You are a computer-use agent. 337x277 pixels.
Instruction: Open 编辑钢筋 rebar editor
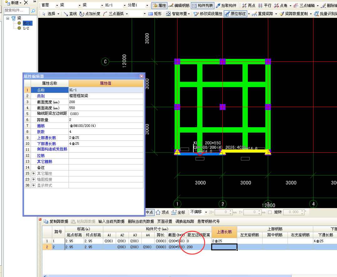click(x=179, y=5)
